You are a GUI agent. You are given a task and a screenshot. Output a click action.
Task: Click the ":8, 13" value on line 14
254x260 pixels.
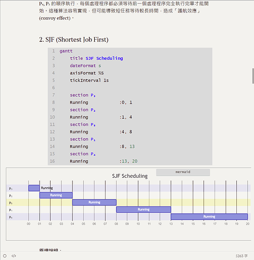pos(127,147)
